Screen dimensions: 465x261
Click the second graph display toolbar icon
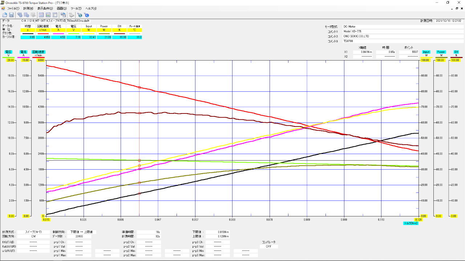click(x=48, y=15)
